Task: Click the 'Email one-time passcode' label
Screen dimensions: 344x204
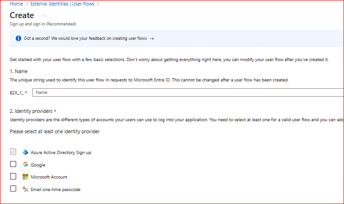Action: 55,190
